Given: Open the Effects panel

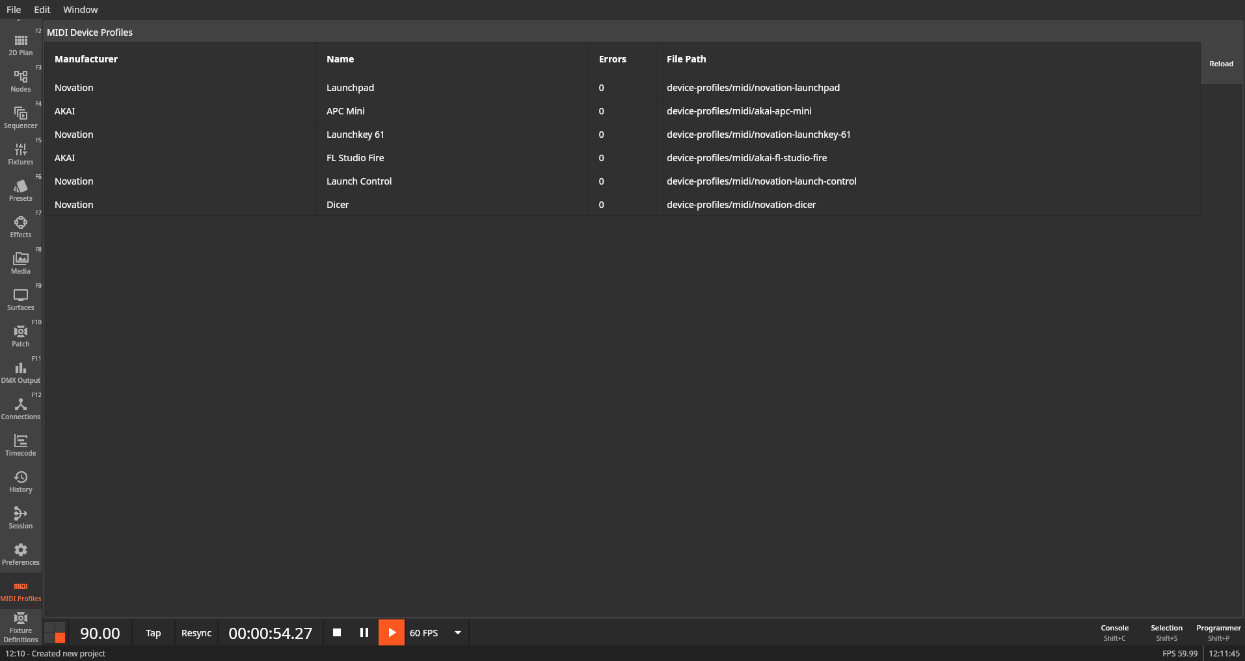Looking at the screenshot, I should [x=21, y=227].
